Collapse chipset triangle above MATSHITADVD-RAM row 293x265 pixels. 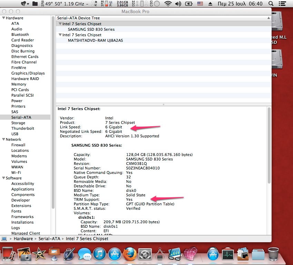pos(60,35)
